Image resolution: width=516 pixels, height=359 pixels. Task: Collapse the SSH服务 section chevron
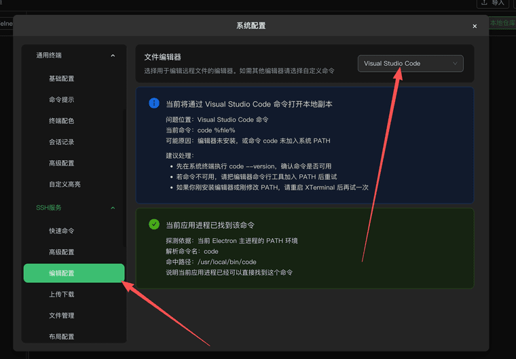coord(113,208)
